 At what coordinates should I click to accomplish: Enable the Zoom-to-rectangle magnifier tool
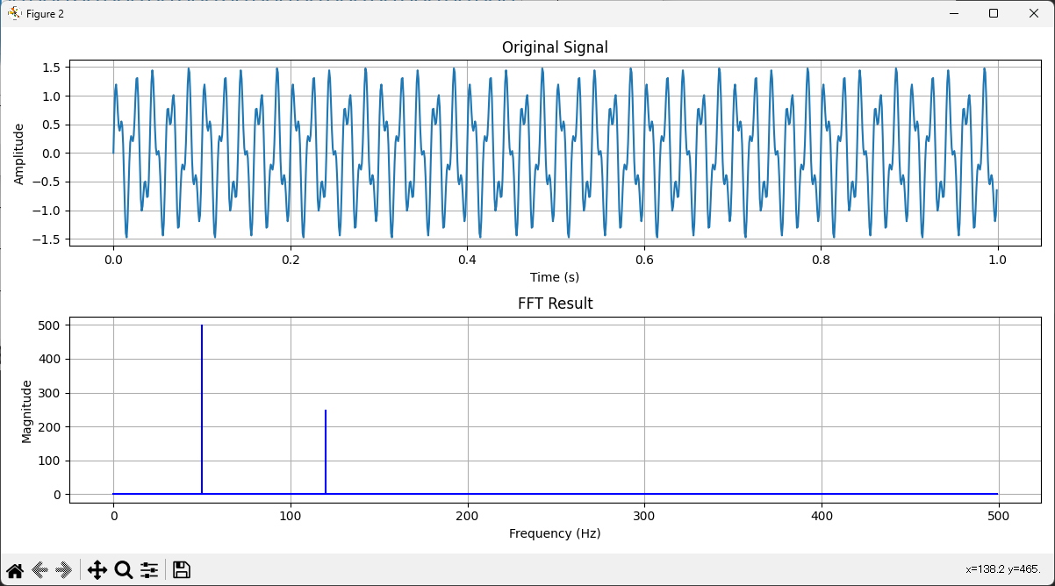pyautogui.click(x=124, y=569)
